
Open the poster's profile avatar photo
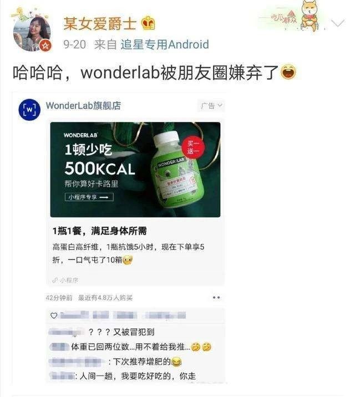click(32, 32)
